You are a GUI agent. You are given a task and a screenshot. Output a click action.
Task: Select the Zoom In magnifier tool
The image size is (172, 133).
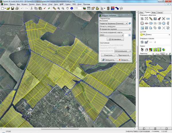click(58, 9)
